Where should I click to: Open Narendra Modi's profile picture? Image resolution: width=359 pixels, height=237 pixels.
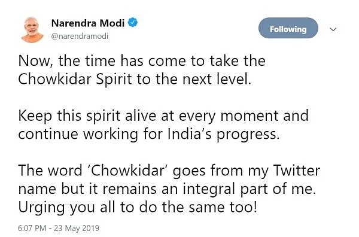click(x=32, y=30)
